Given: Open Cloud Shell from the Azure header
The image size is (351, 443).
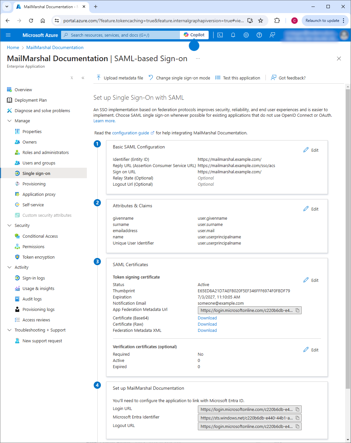Looking at the screenshot, I should tap(220, 35).
